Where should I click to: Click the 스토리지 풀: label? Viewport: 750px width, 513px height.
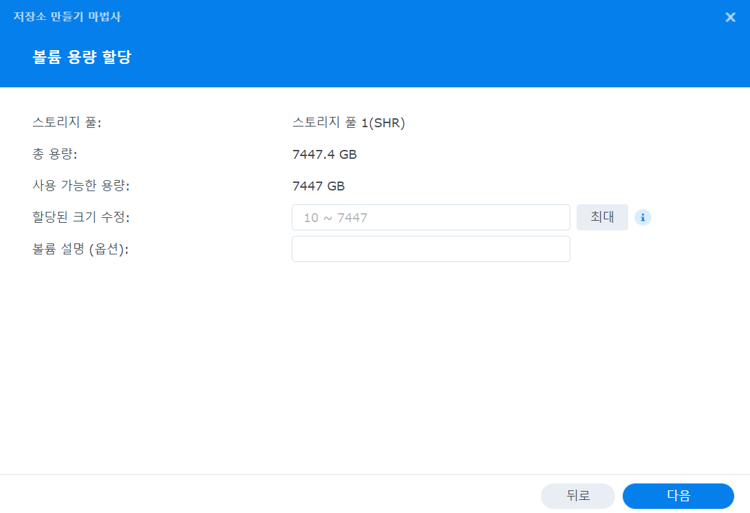point(67,123)
